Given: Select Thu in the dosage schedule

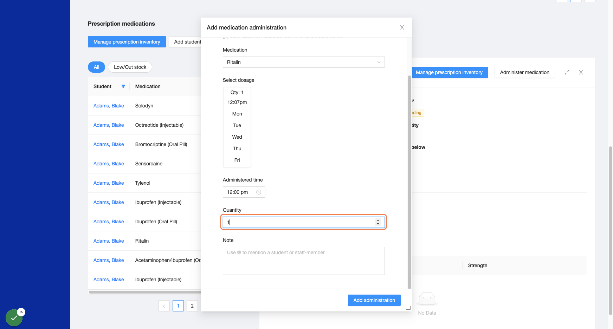Looking at the screenshot, I should point(237,149).
